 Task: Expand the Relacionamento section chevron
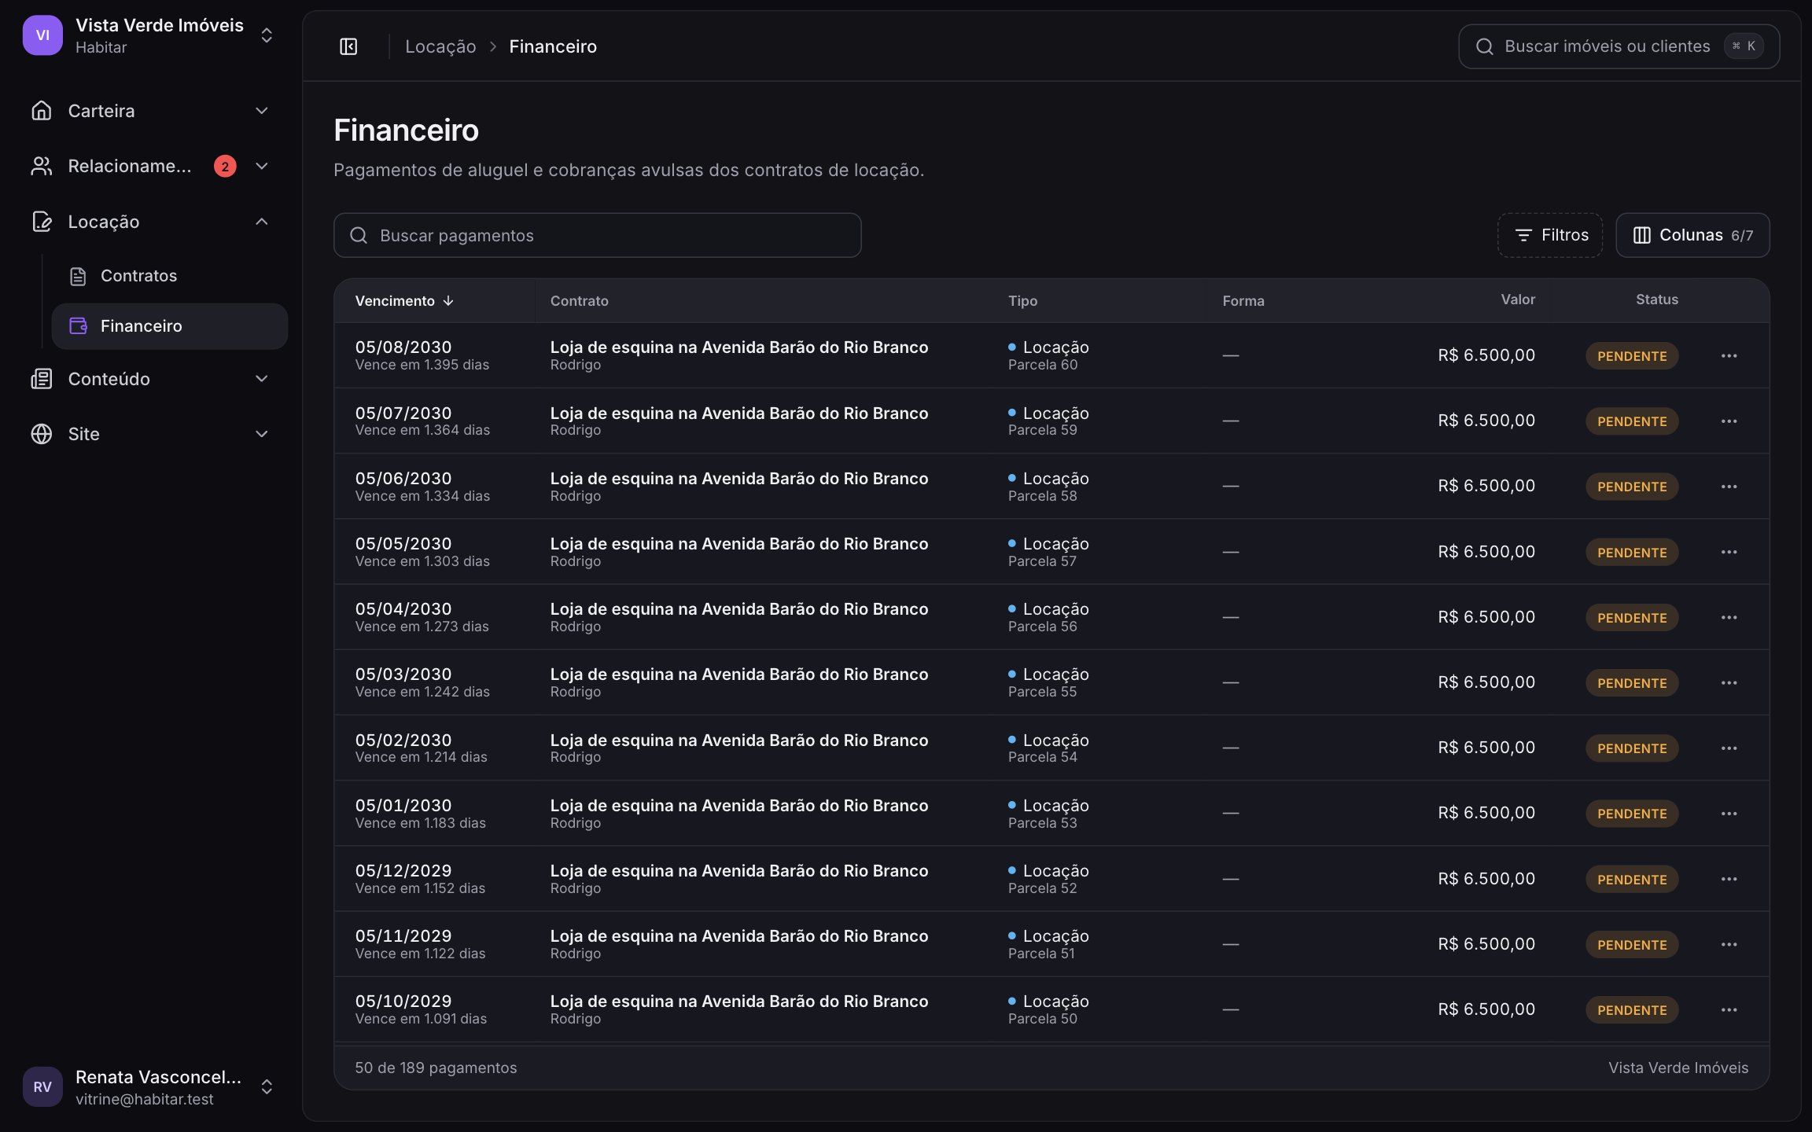[262, 166]
